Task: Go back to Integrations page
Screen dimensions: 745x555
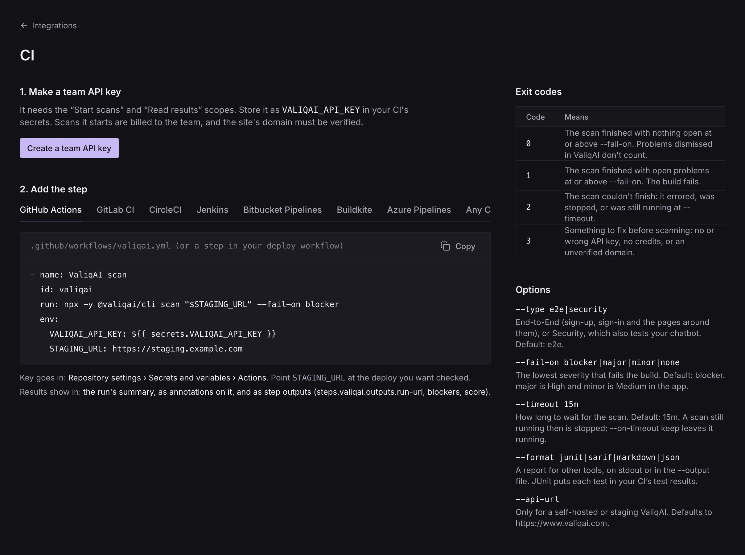Action: pos(48,26)
